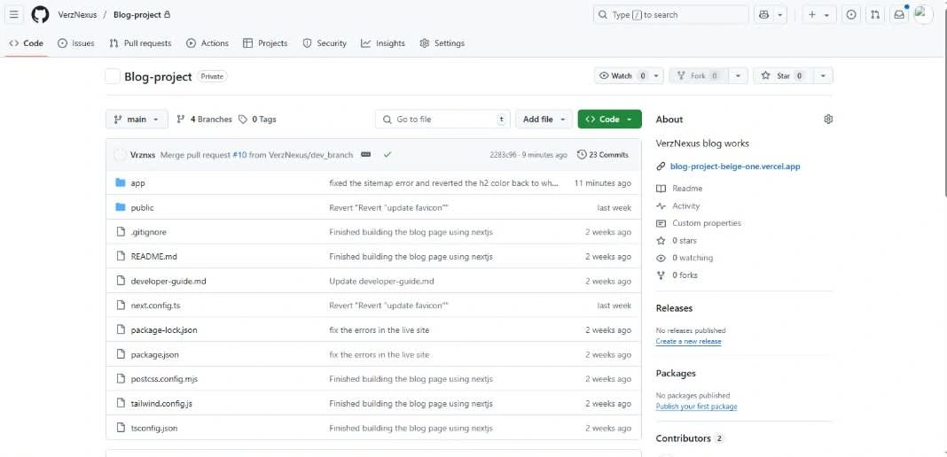
Task: Click the Star button
Action: pyautogui.click(x=783, y=76)
